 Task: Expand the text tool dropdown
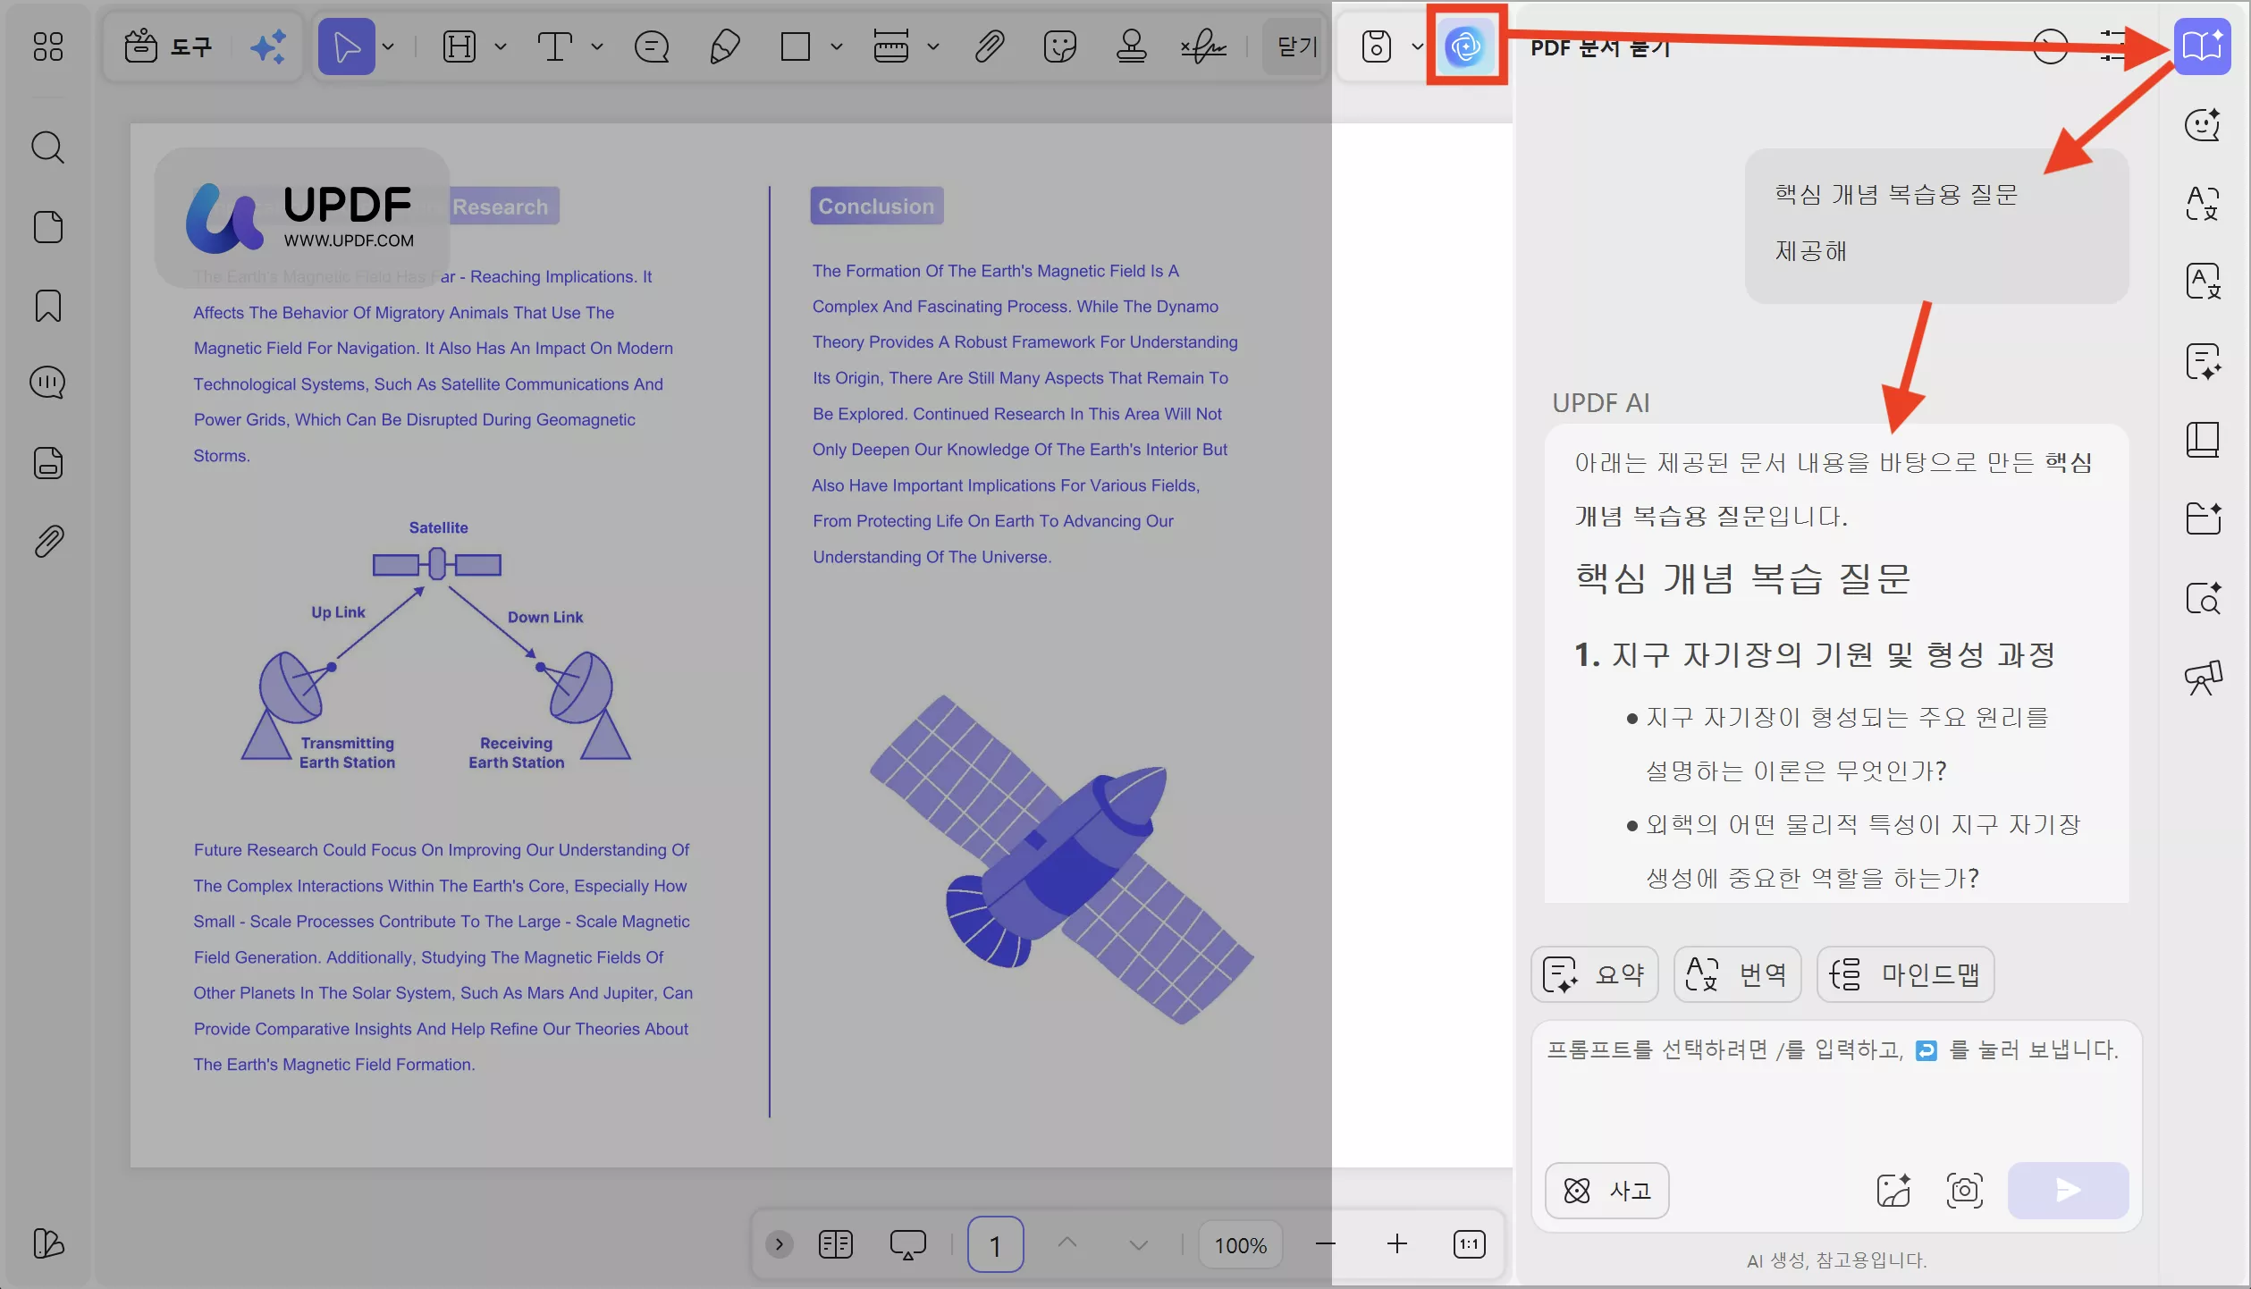tap(598, 46)
